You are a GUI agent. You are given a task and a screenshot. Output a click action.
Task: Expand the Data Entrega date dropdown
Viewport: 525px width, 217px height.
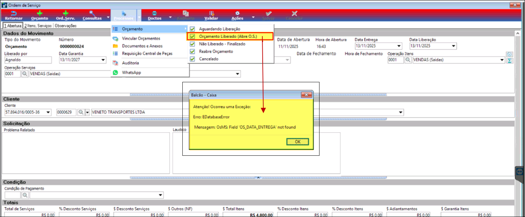pyautogui.click(x=399, y=46)
